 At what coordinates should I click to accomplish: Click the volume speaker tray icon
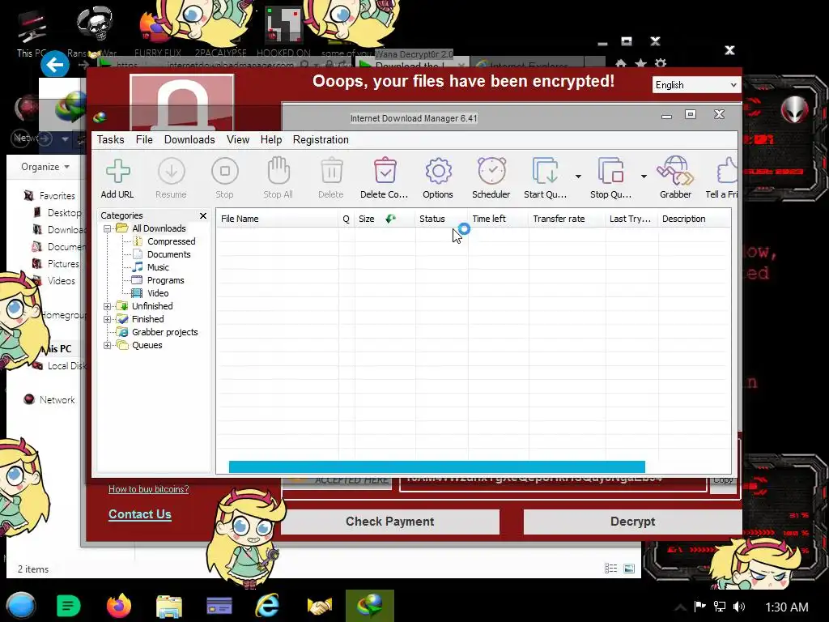click(738, 607)
